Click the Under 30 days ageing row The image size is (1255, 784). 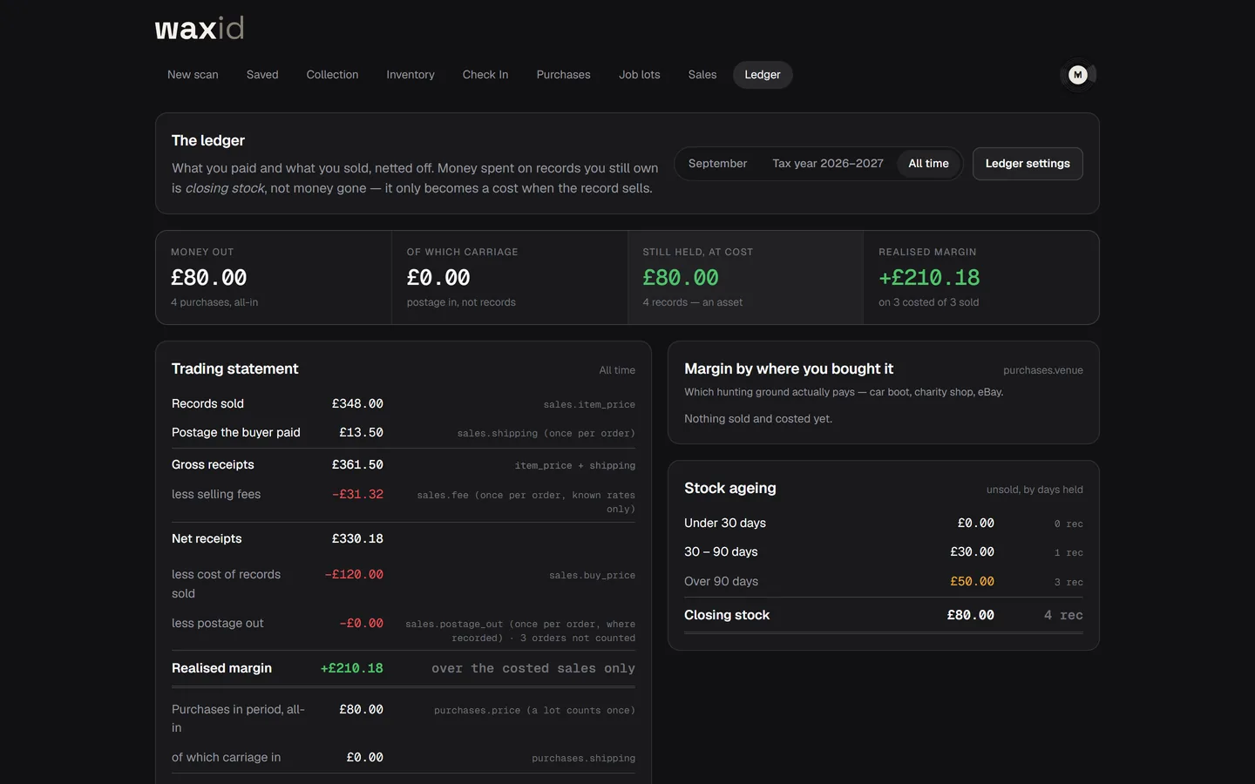[x=884, y=524]
